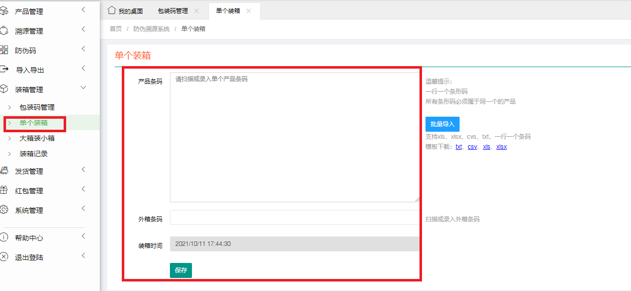Click the 溯源管理 sidebar icon
Viewport: 631px width, 291px height.
pos(4,31)
